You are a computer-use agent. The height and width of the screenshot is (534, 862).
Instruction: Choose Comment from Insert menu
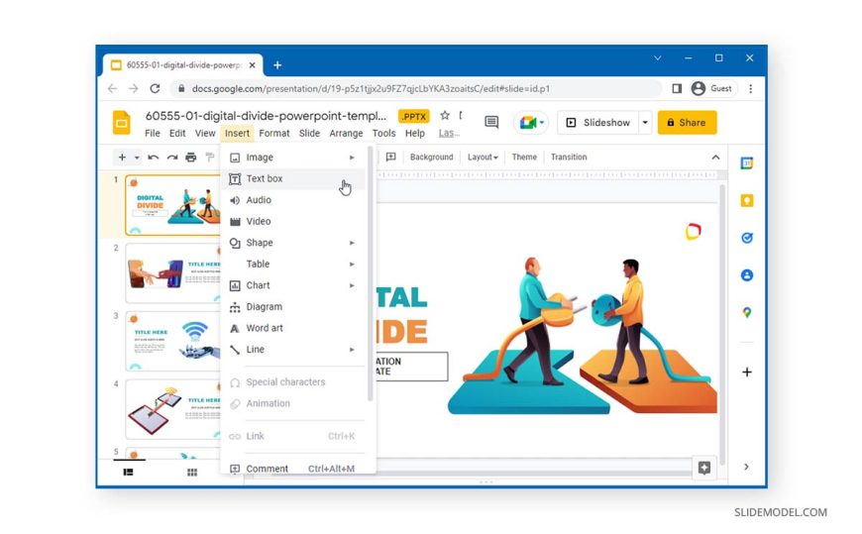tap(294, 468)
